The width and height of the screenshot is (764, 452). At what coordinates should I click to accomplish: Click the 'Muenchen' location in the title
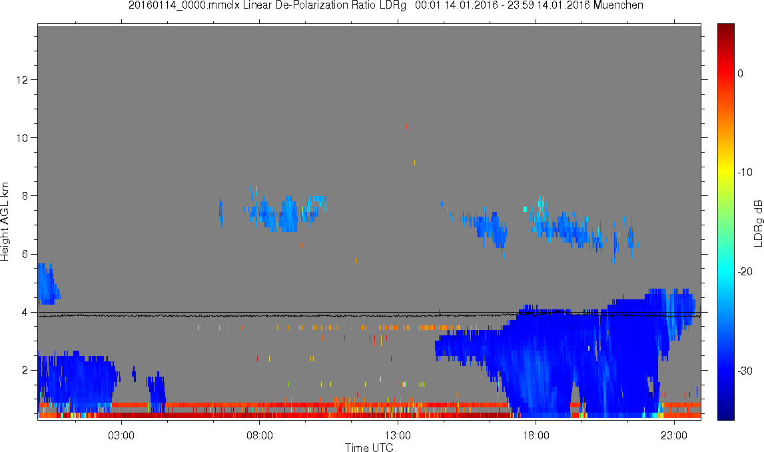(x=618, y=5)
